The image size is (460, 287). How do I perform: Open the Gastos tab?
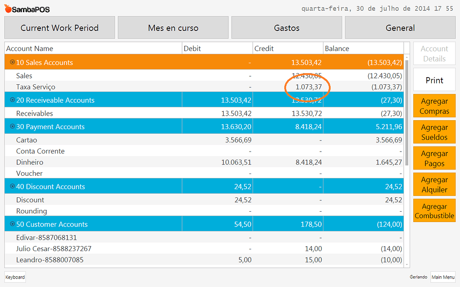(x=286, y=27)
